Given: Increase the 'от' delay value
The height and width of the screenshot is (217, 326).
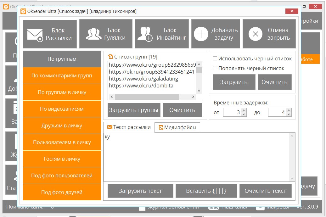Looking at the screenshot, I should [x=244, y=110].
